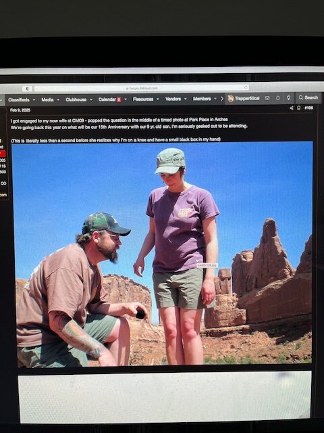Open the Classifieds menu
Screen dimensions: 324x433
pos(19,99)
